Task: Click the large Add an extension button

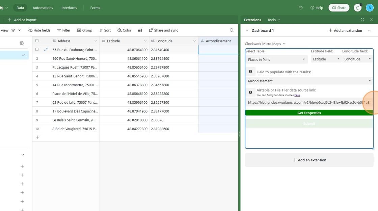Action: coord(309,160)
